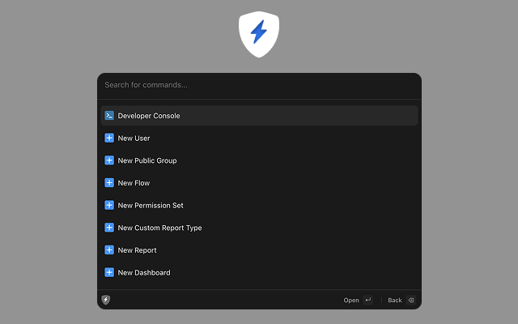
Task: Click the Enter key icon next to Open
Action: [368, 300]
